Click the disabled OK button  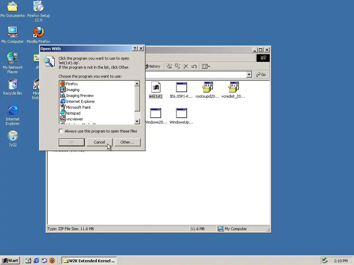(72, 142)
